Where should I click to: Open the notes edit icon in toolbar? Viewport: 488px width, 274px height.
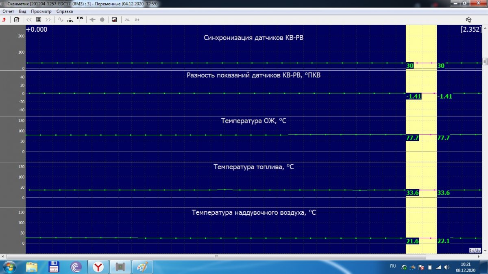pos(17,19)
